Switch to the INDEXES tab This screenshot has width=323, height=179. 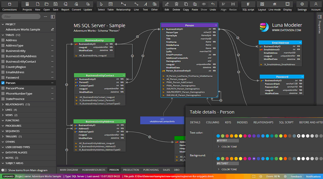click(x=242, y=122)
